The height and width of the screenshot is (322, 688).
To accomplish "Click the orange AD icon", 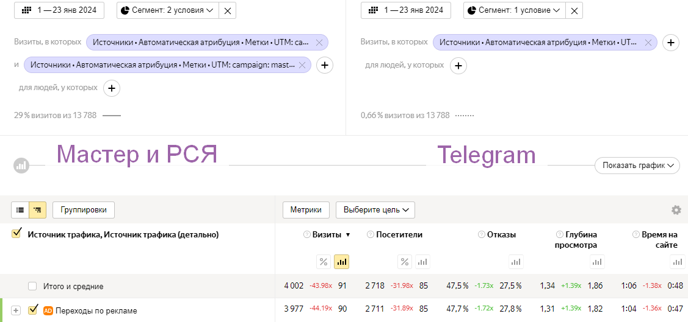I will [48, 310].
